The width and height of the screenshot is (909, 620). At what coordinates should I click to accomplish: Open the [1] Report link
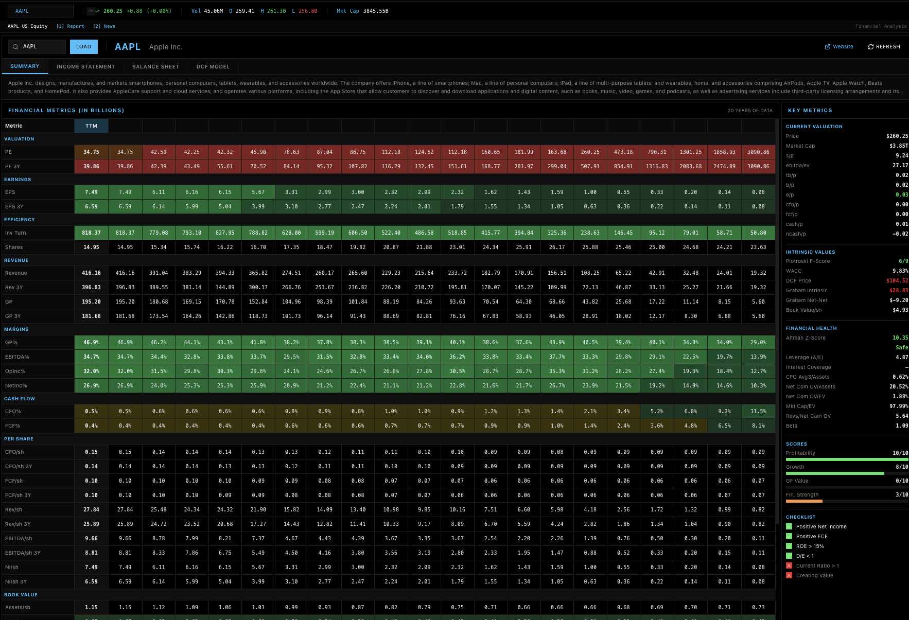70,26
